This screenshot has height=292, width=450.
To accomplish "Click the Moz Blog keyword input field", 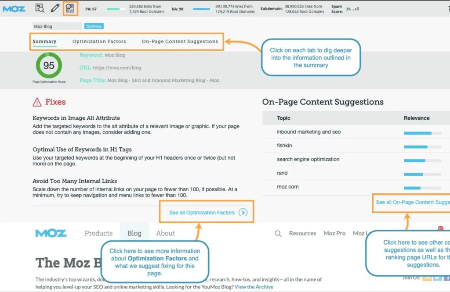I will pyautogui.click(x=57, y=26).
